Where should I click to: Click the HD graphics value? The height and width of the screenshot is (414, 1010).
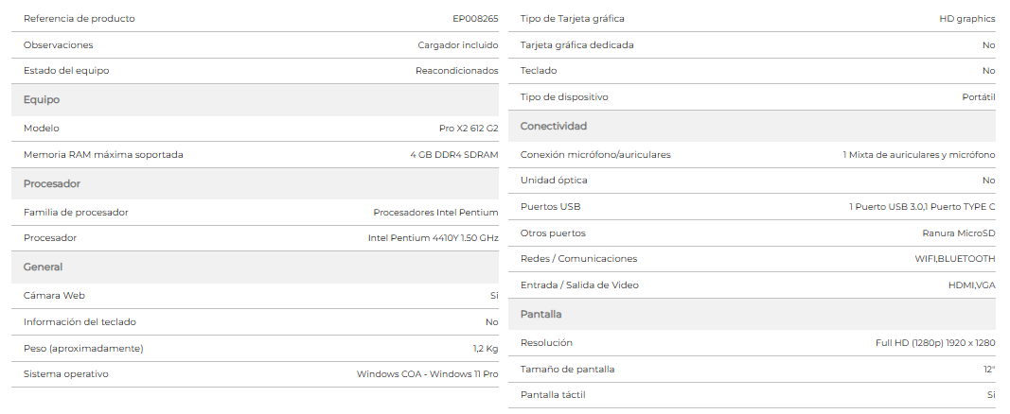pos(966,19)
